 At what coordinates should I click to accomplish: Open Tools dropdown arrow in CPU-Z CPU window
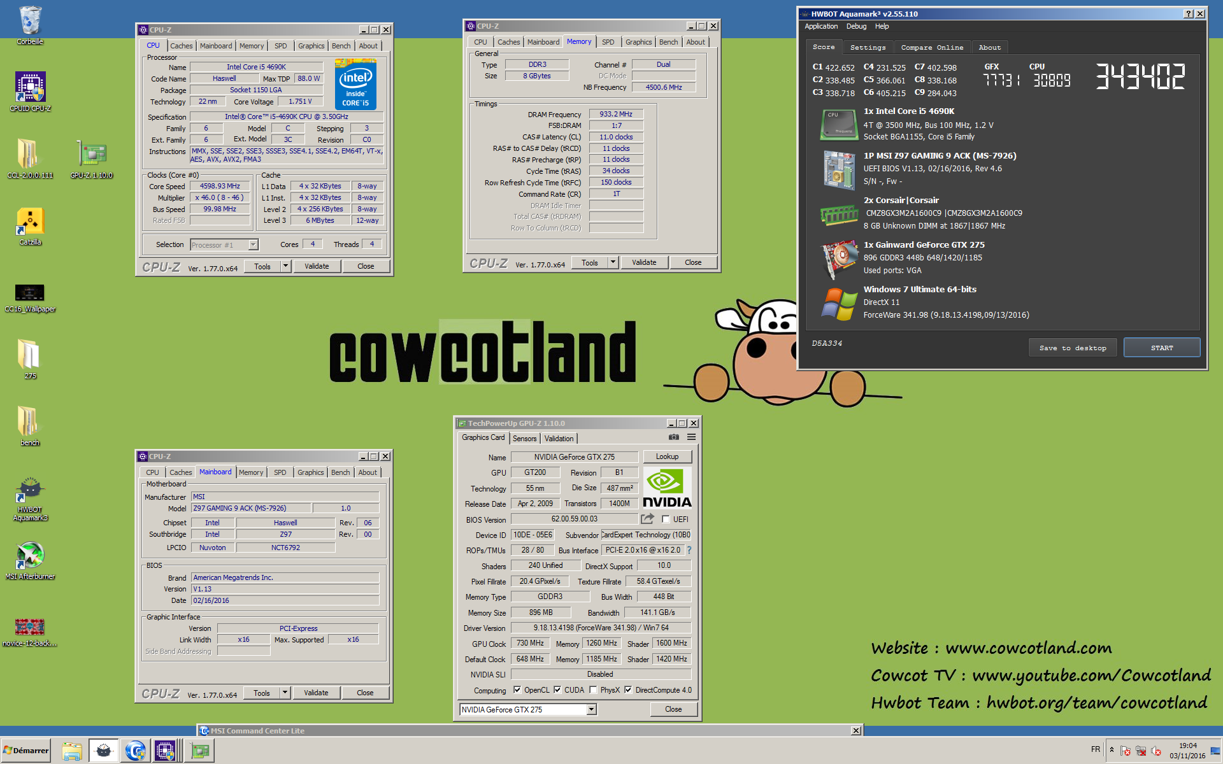pos(285,266)
